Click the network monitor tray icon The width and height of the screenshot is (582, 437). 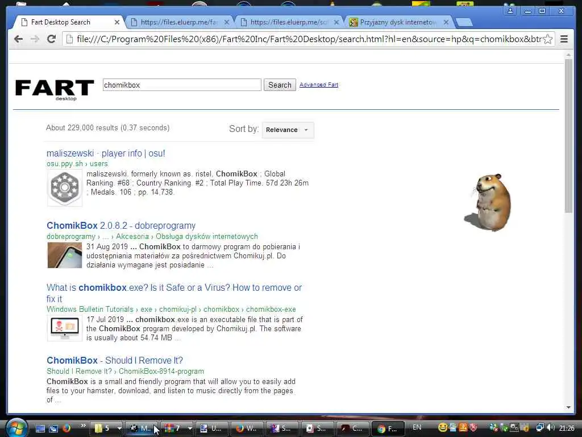pyautogui.click(x=540, y=428)
